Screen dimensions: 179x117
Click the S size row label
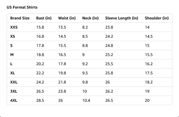[x=11, y=46]
